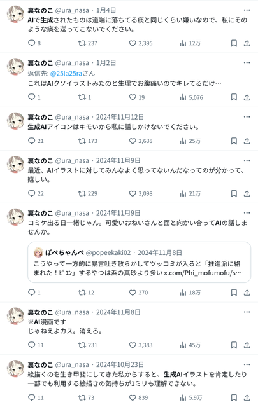The width and height of the screenshot is (258, 407).
Task: Open more options on 2024年10月23日 tweet
Action: [247, 364]
